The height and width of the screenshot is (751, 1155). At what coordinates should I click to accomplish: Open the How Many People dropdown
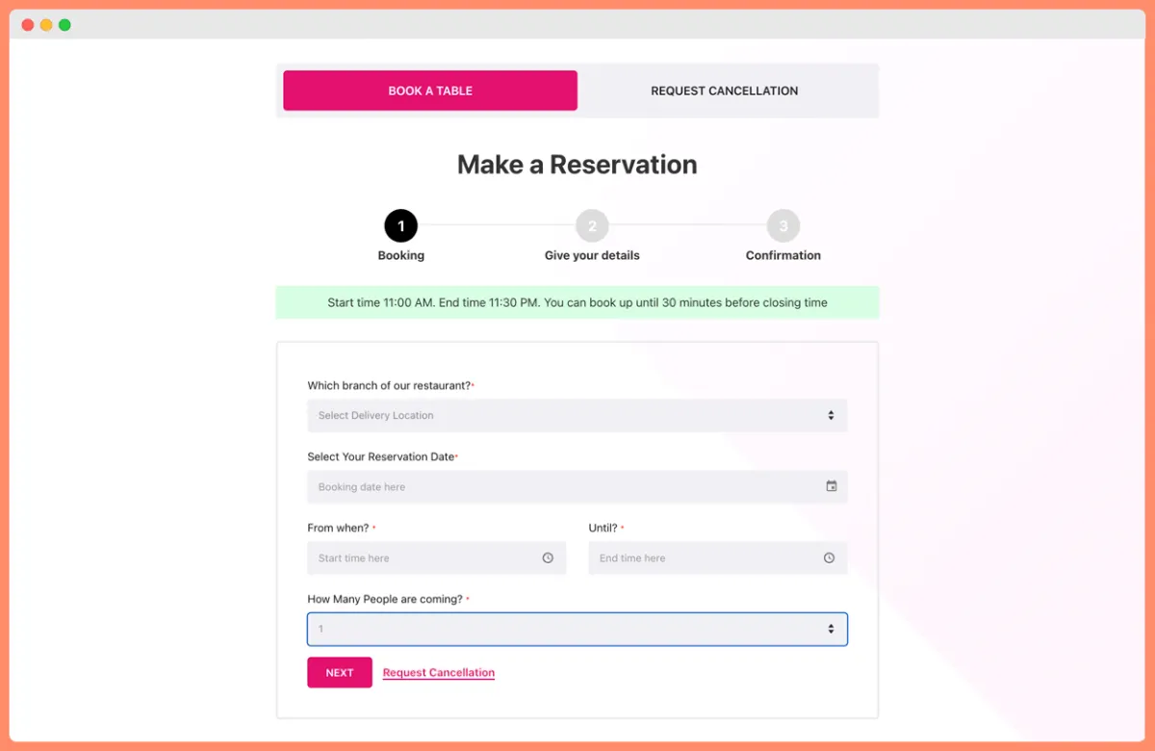pos(577,629)
